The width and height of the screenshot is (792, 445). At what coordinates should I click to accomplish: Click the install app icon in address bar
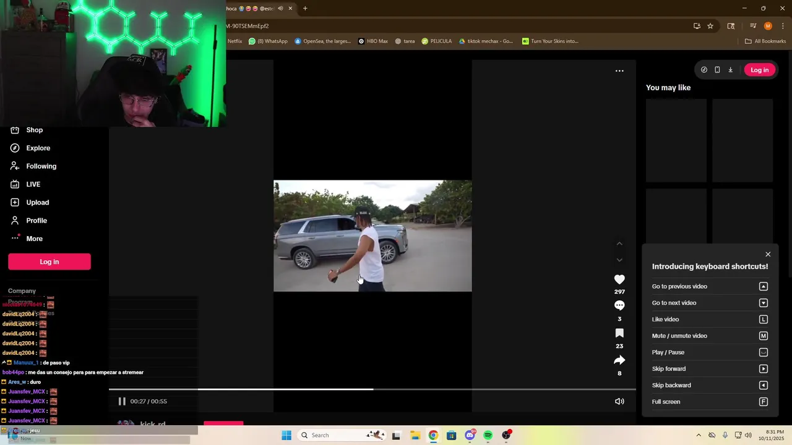tap(697, 26)
